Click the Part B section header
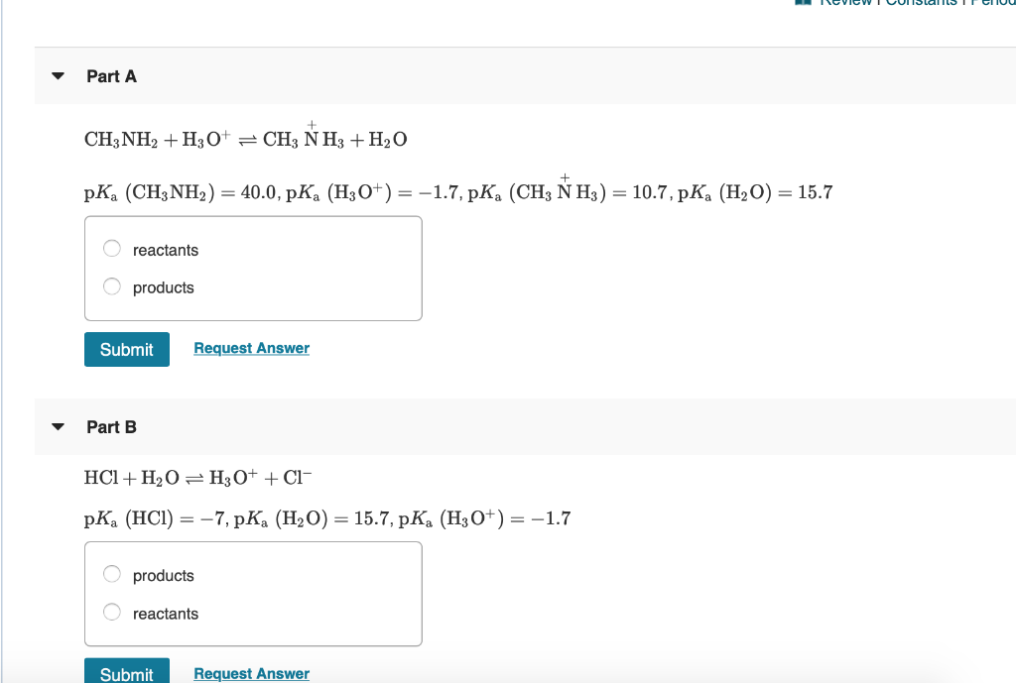Image resolution: width=1016 pixels, height=683 pixels. point(111,426)
